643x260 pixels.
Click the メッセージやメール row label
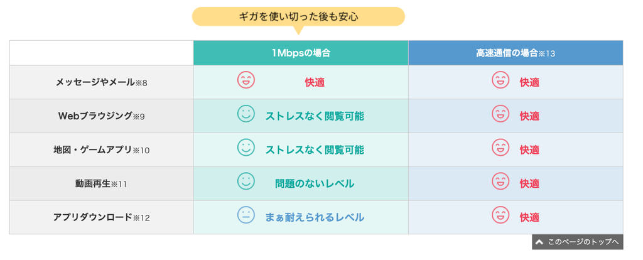pos(101,82)
